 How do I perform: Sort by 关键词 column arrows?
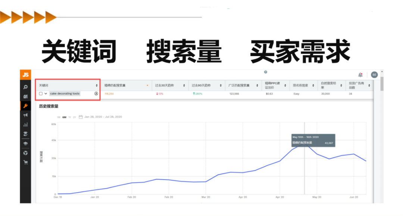tap(97, 86)
